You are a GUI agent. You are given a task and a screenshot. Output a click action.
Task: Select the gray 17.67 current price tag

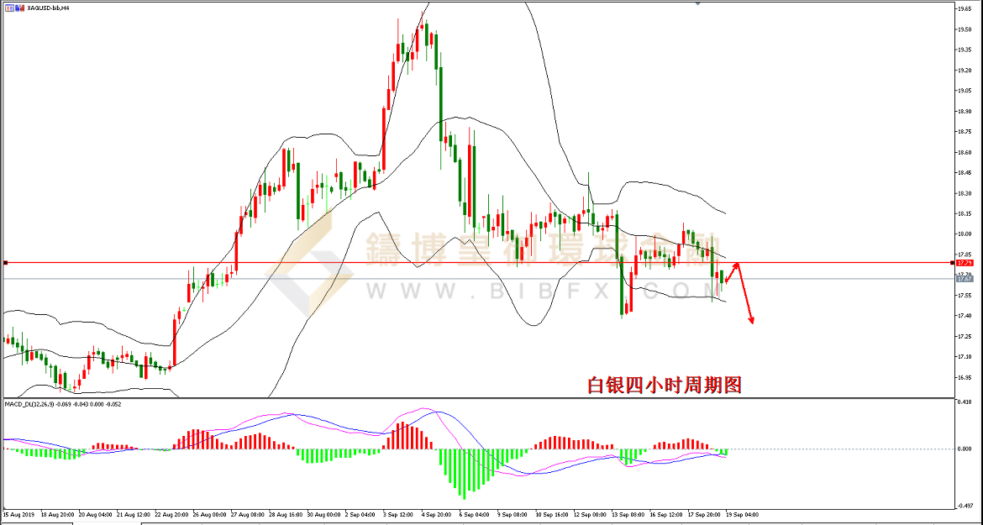(965, 279)
